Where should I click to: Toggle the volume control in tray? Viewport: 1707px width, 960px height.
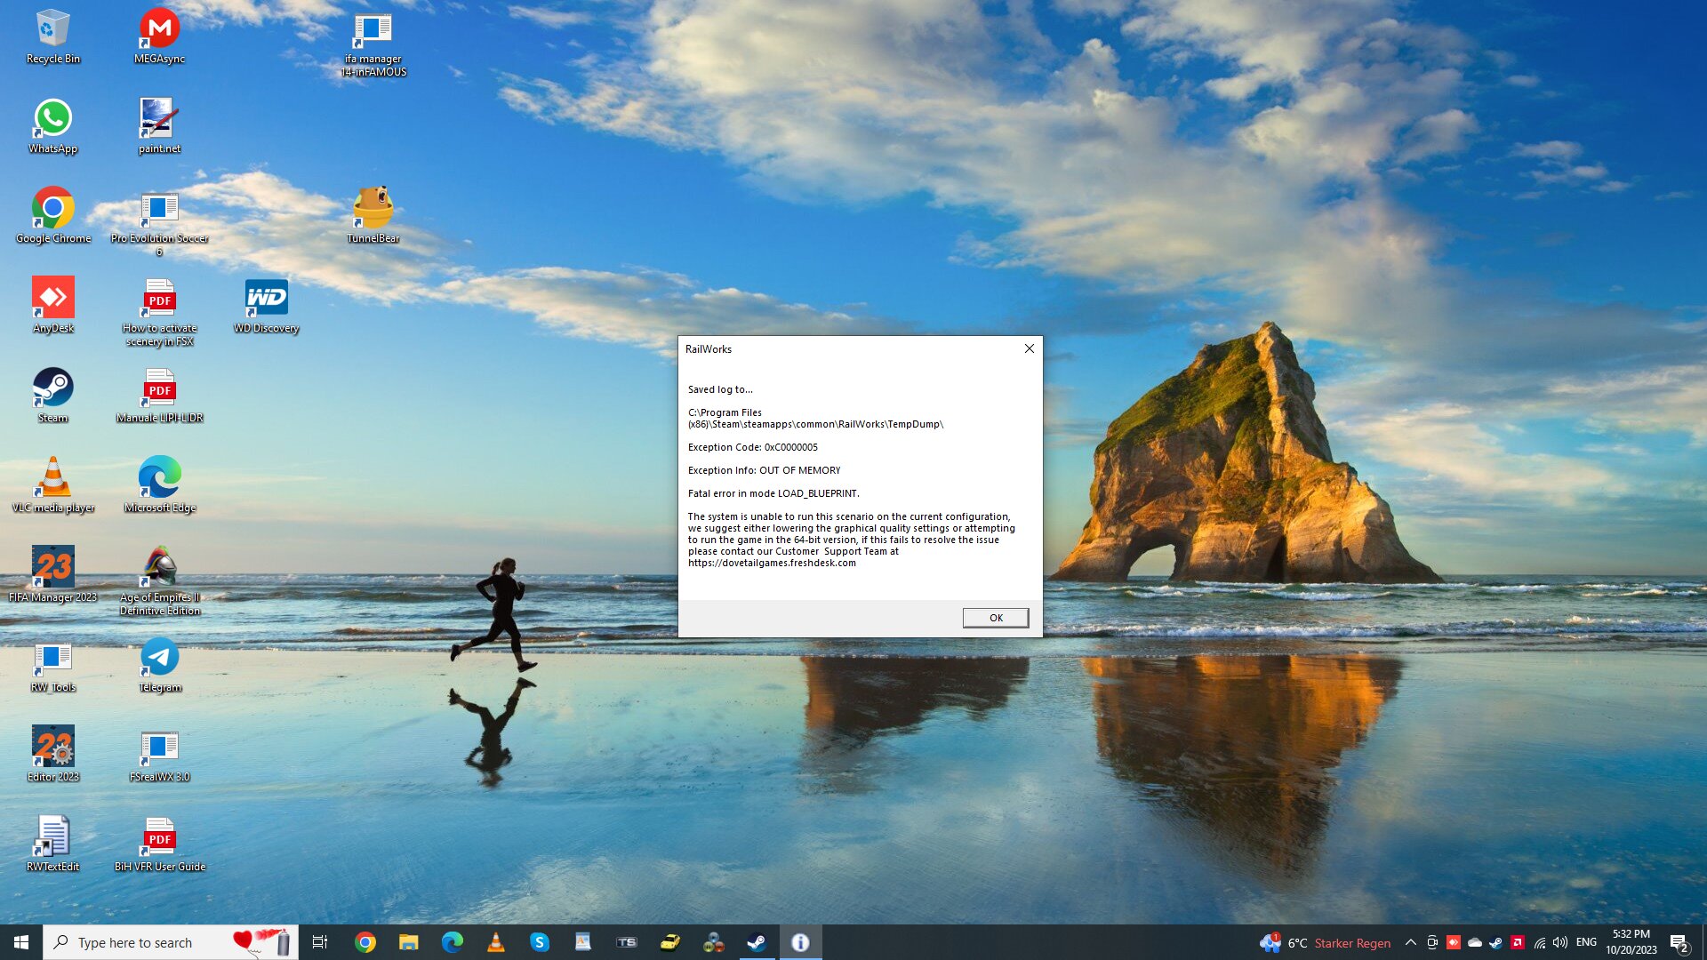(x=1560, y=942)
